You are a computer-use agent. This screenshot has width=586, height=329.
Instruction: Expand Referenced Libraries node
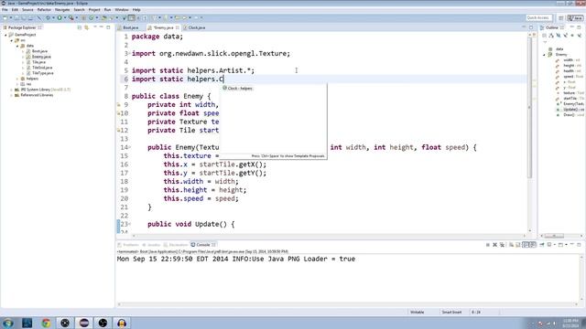pyautogui.click(x=12, y=95)
